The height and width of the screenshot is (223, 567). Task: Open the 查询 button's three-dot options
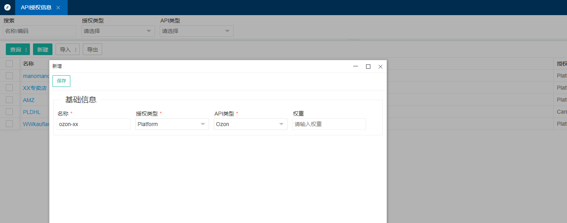26,50
